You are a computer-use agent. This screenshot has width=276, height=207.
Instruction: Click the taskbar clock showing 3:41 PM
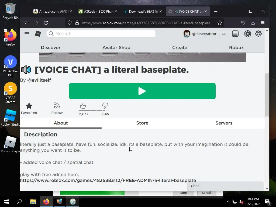coord(253,202)
